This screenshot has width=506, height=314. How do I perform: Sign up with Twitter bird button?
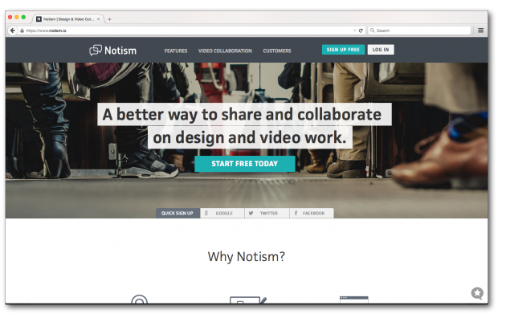pyautogui.click(x=267, y=213)
